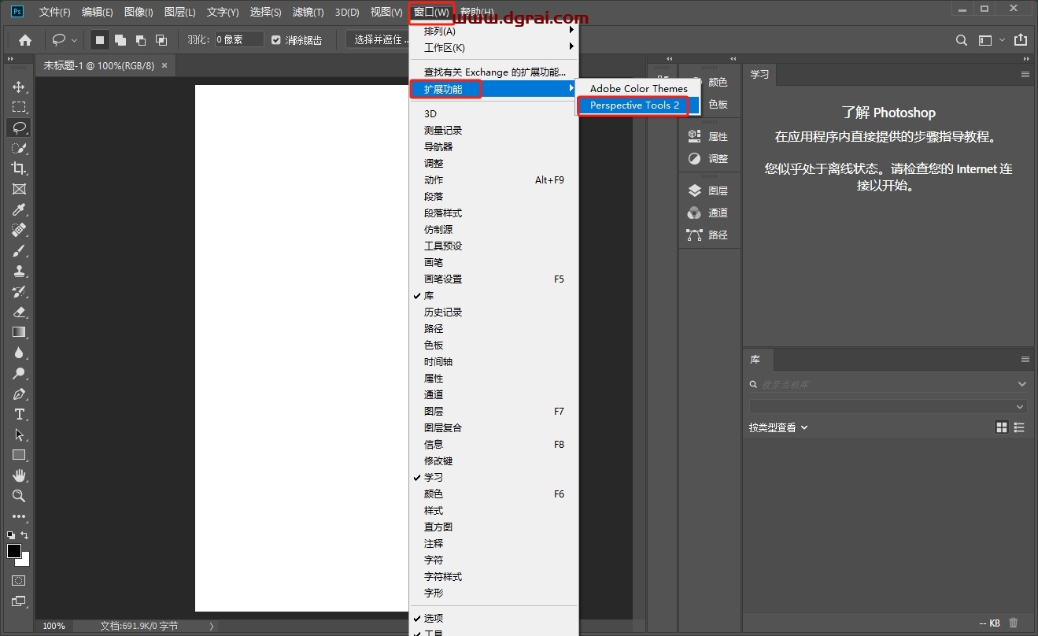Viewport: 1038px width, 636px height.
Task: Open the workspace switcher dropdown
Action: click(990, 39)
